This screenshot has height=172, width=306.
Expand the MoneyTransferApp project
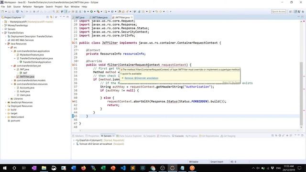[x=3, y=25]
